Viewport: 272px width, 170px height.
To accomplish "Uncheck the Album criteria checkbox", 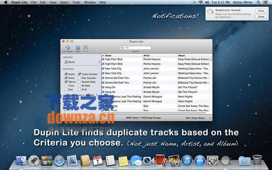I will 66,82.
